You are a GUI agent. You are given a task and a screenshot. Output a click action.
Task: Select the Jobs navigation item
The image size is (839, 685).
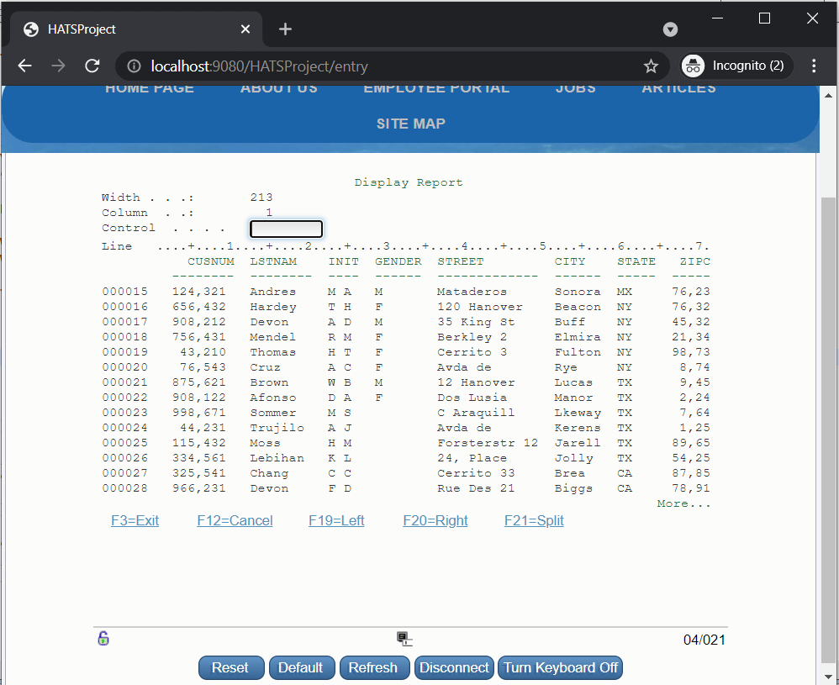(575, 88)
